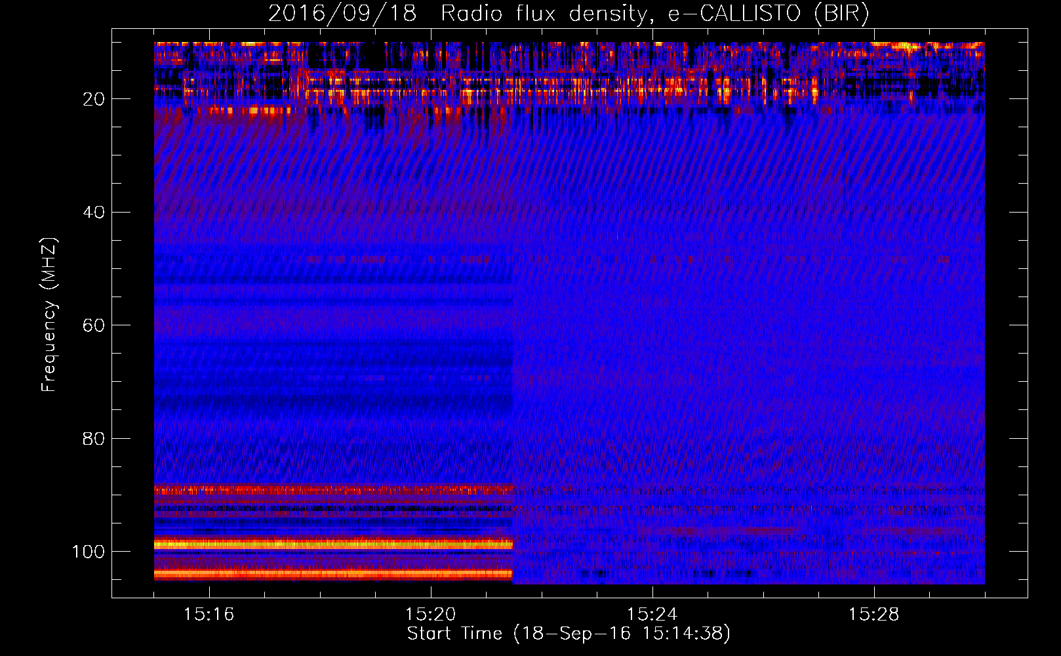Click the '100' frequency tick label
This screenshot has width=1061, height=656.
(x=89, y=552)
